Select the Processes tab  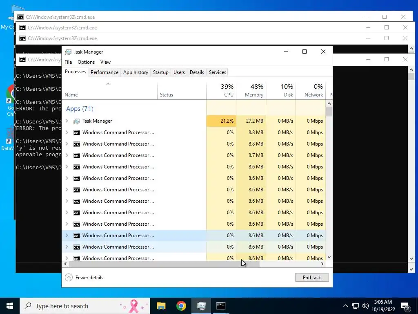(x=75, y=72)
